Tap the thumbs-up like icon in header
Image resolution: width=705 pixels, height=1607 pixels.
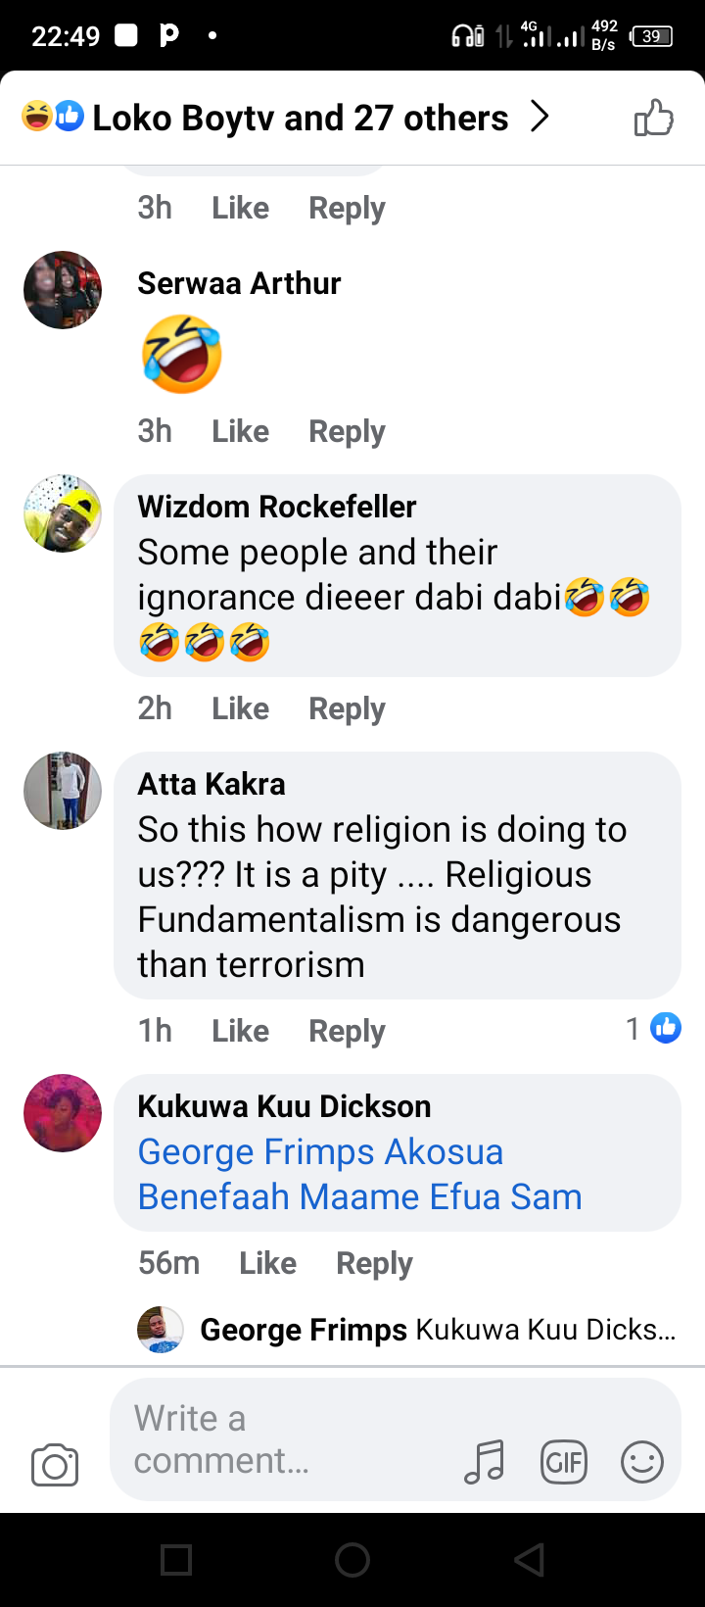pos(654,119)
